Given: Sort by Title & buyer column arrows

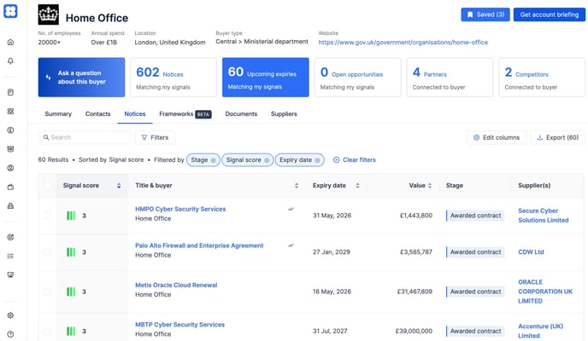Looking at the screenshot, I should (297, 186).
